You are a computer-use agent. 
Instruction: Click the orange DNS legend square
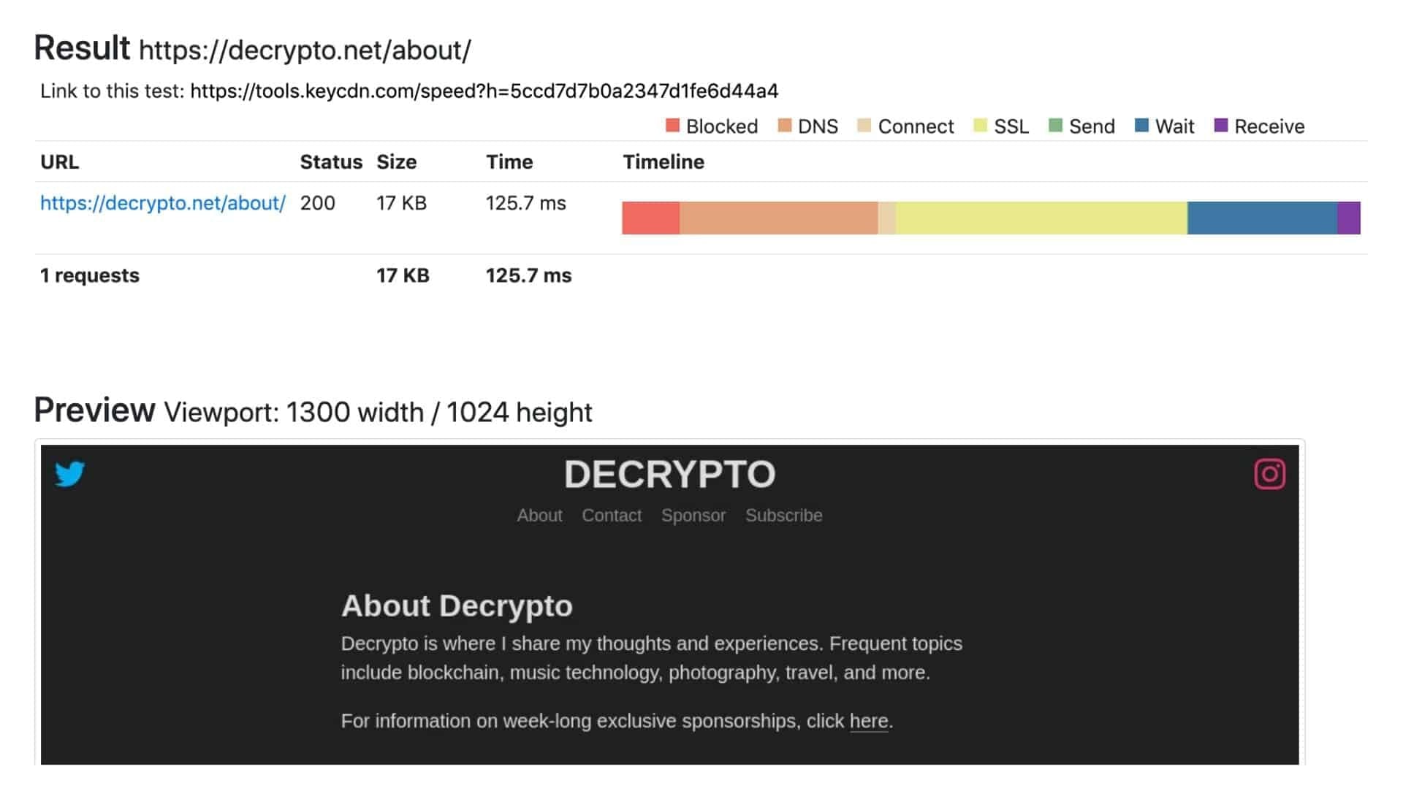[785, 126]
